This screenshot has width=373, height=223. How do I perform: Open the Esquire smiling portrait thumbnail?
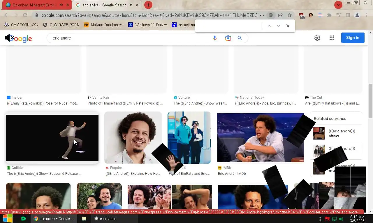pyautogui.click(x=133, y=138)
